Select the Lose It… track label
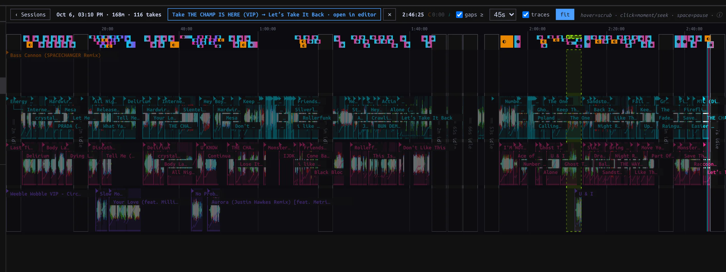This screenshot has height=272, width=726. point(251,164)
